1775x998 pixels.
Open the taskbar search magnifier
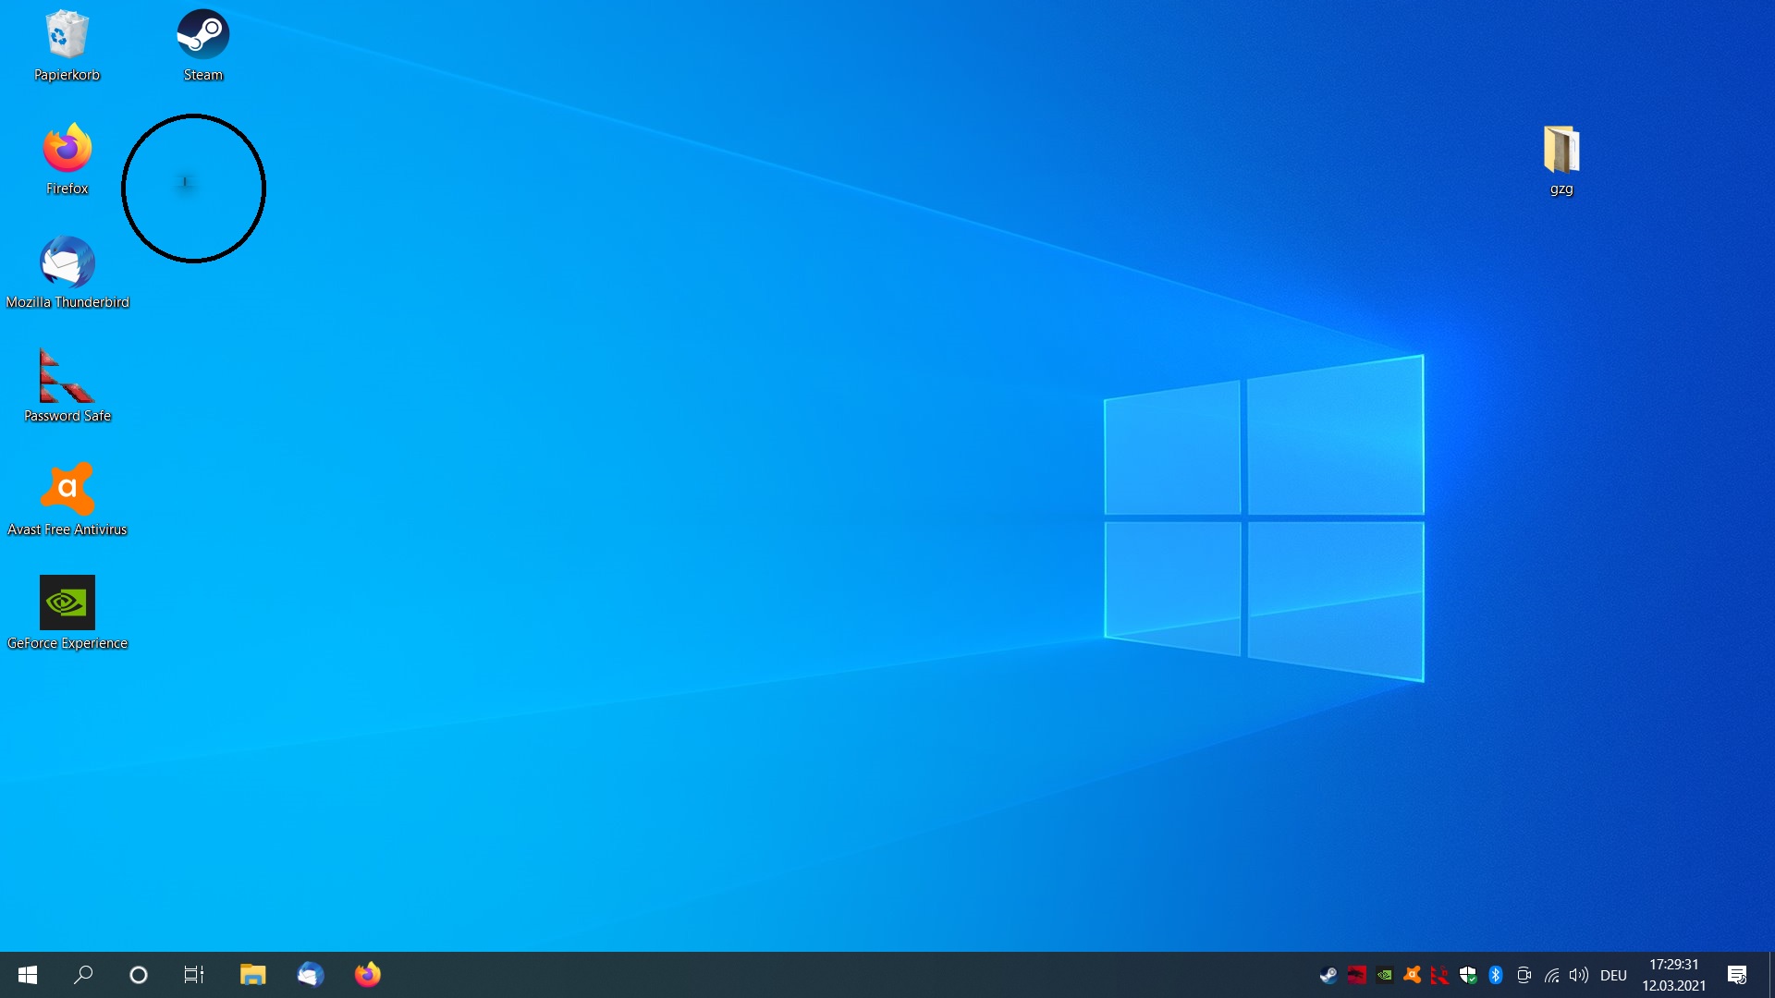click(x=83, y=975)
